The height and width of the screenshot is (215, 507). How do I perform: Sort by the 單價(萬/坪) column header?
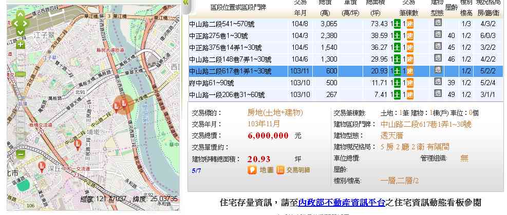(350, 7)
